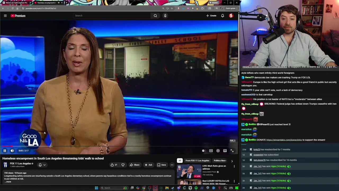
Task: Show more filter chips with right arrow
Action: (x=232, y=161)
